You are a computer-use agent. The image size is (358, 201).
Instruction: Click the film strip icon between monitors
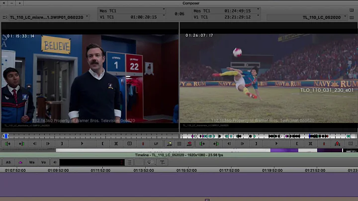point(179,144)
